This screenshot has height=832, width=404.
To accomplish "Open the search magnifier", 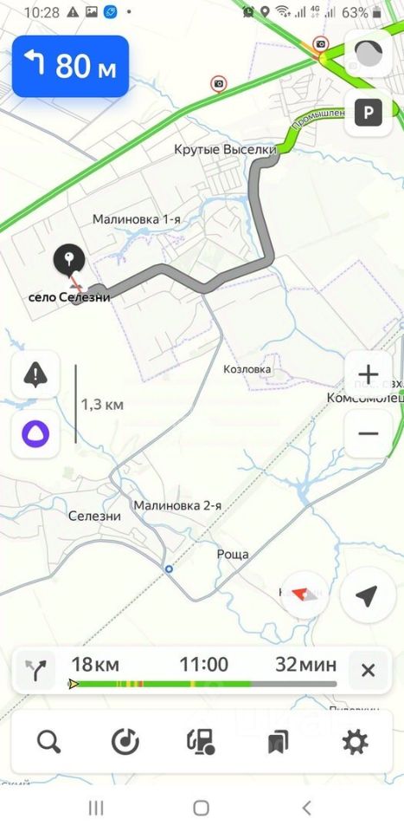I will click(48, 741).
